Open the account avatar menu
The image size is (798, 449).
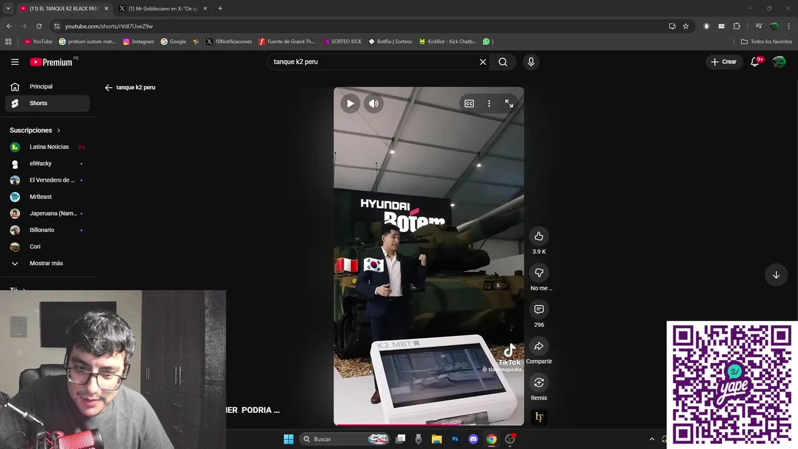tap(779, 62)
